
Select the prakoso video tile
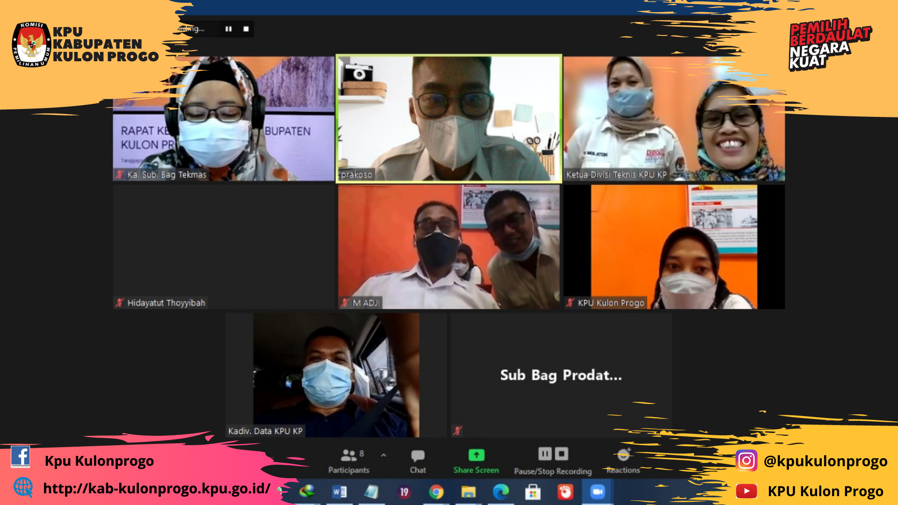(x=449, y=118)
